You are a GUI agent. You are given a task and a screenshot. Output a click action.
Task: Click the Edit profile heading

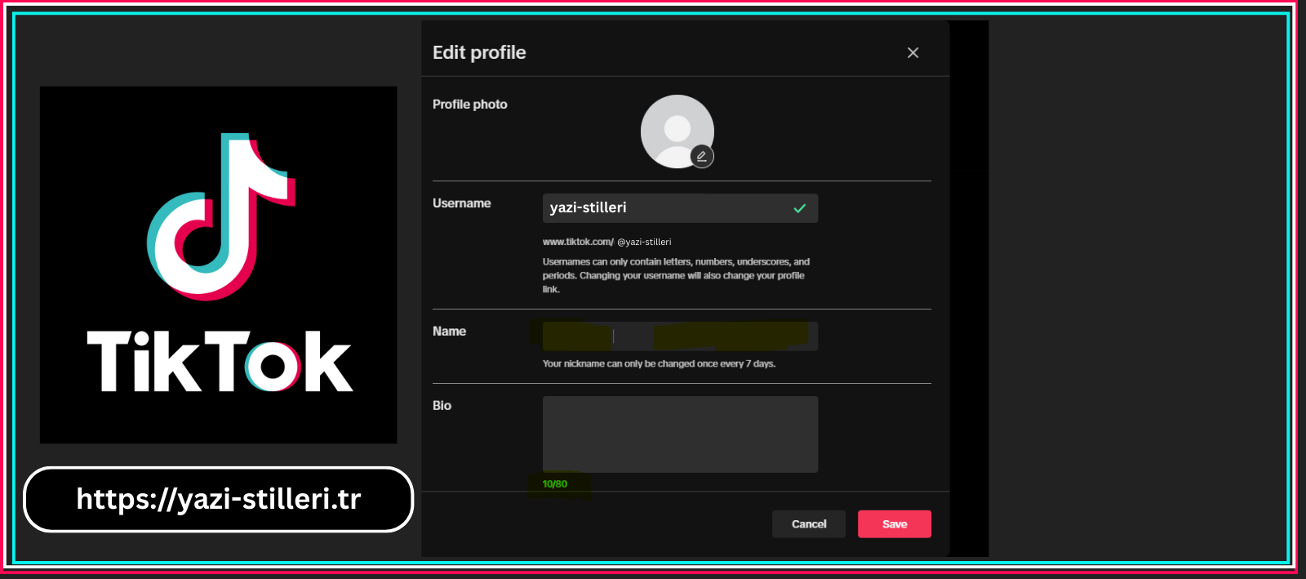pyautogui.click(x=479, y=52)
